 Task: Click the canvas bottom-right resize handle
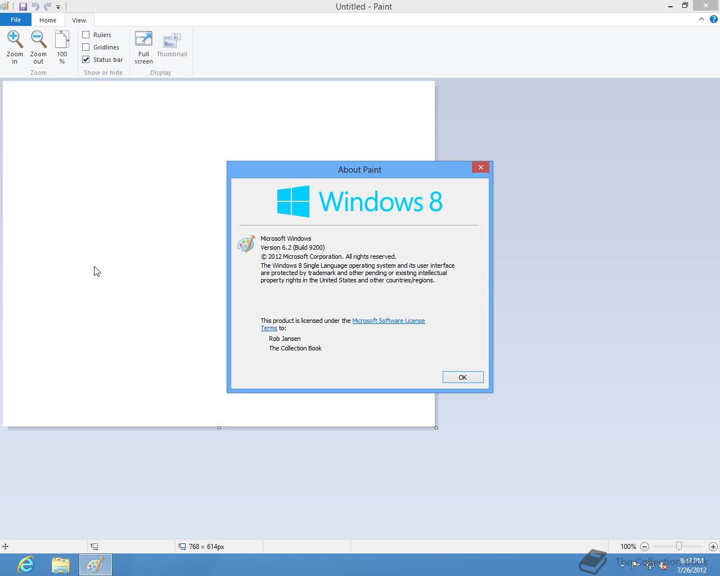436,427
